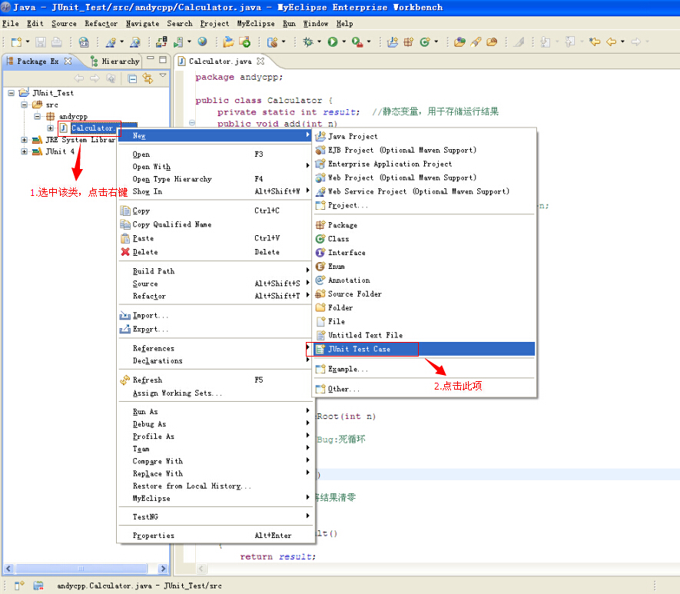Click the New Java Class toolbar icon
The width and height of the screenshot is (680, 594).
pos(425,41)
